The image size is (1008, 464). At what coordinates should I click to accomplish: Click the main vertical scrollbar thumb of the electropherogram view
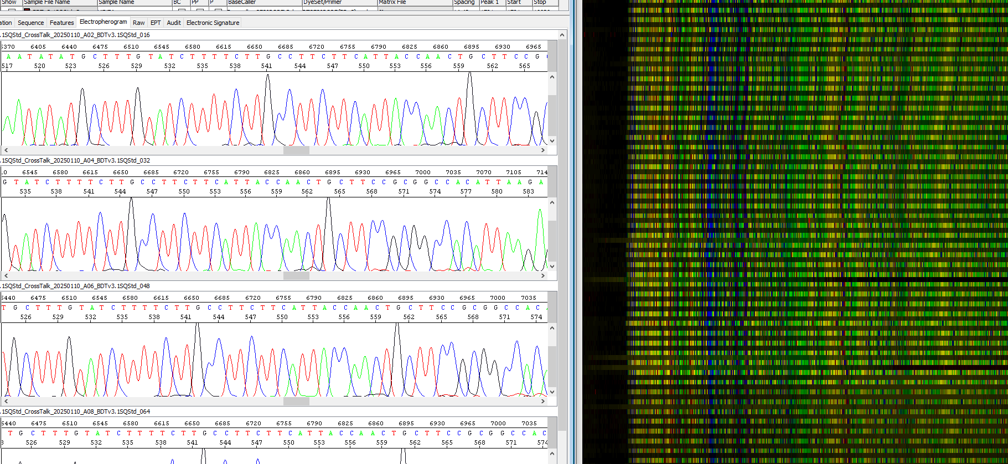click(x=562, y=236)
